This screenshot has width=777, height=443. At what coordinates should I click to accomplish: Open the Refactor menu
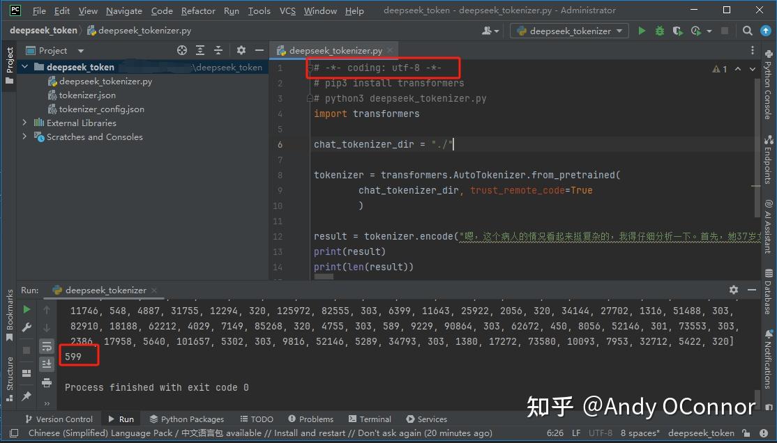(x=198, y=10)
